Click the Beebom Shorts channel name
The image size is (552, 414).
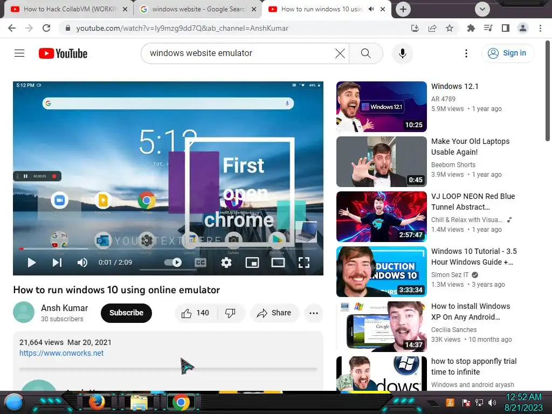coord(453,165)
